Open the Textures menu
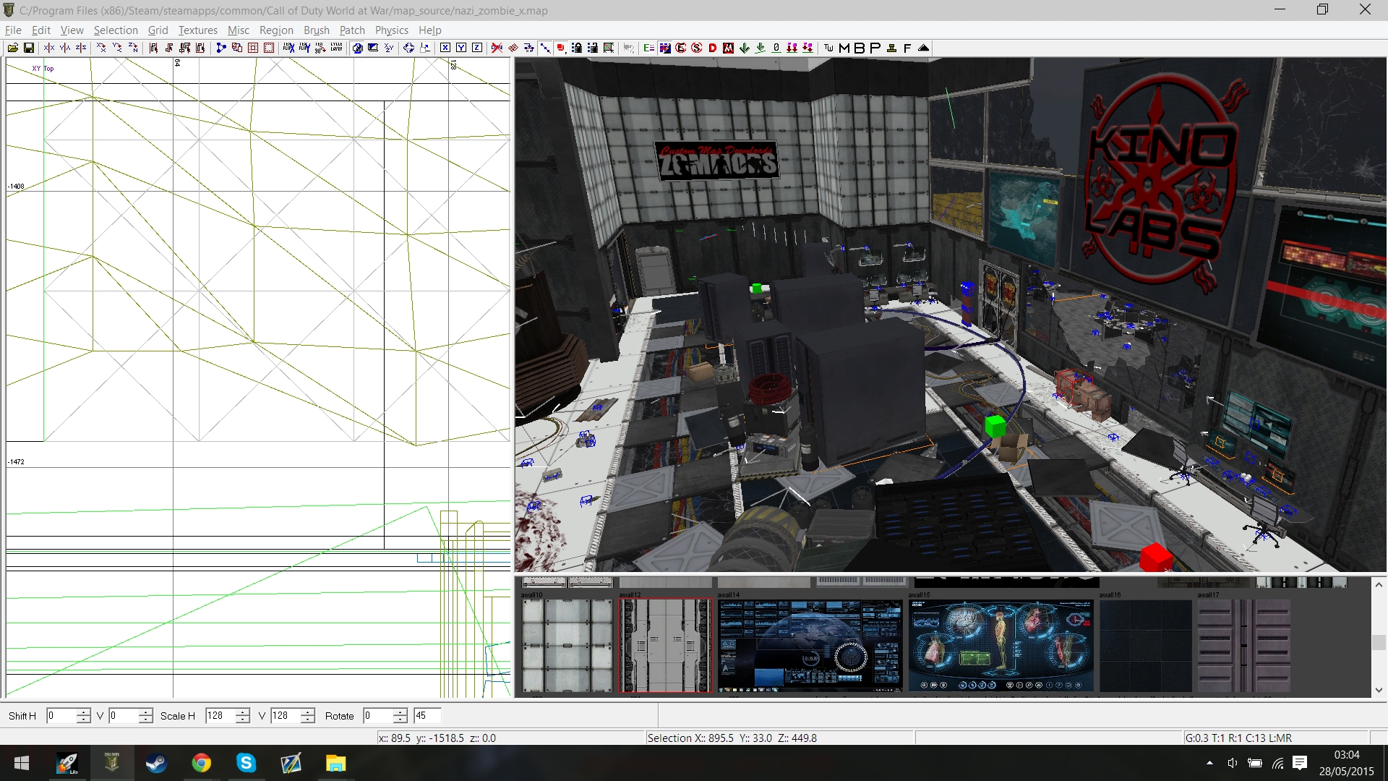The image size is (1388, 781). 198,30
